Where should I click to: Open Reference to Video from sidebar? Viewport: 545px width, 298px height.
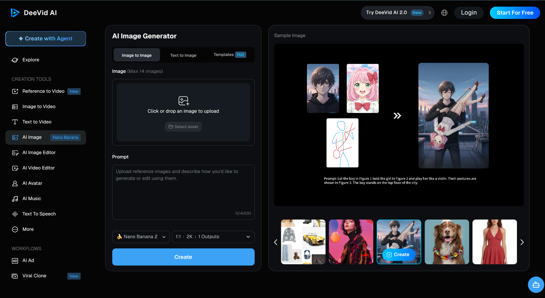pos(46,91)
